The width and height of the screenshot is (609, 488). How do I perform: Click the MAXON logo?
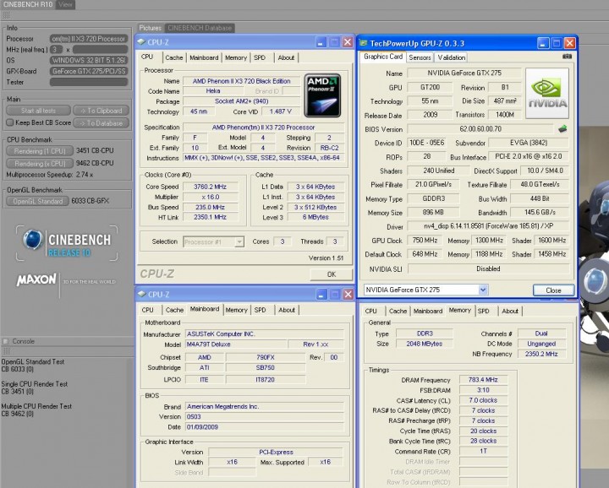36,279
